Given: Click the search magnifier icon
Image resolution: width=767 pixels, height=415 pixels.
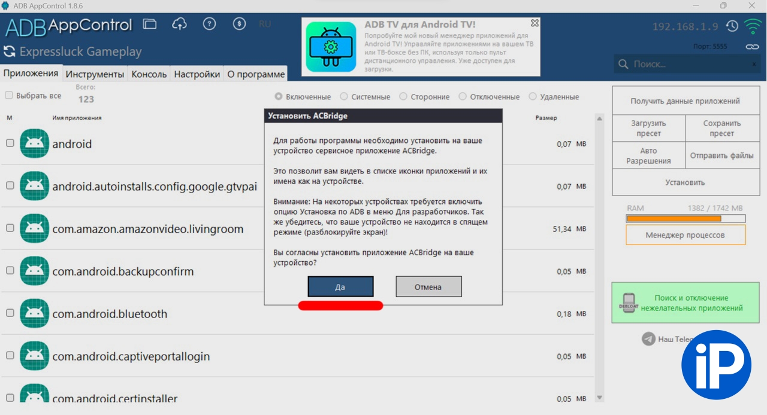Looking at the screenshot, I should point(623,64).
